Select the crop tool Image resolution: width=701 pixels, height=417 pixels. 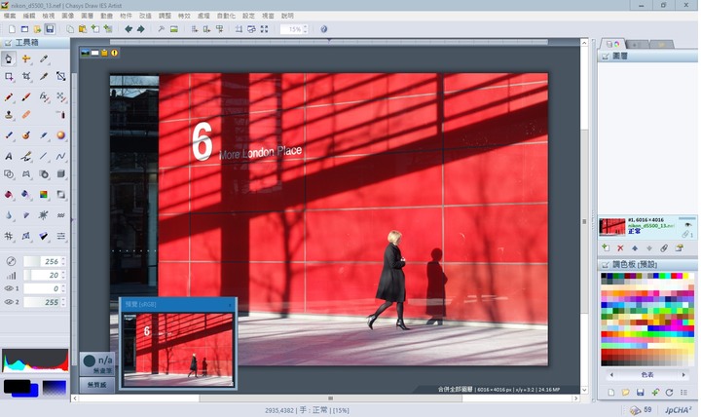(x=26, y=77)
